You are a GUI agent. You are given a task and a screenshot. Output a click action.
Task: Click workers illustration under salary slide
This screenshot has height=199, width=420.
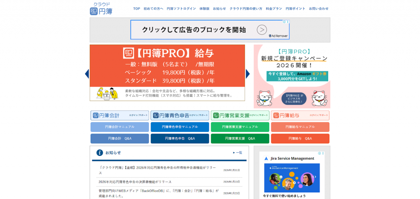107,94
